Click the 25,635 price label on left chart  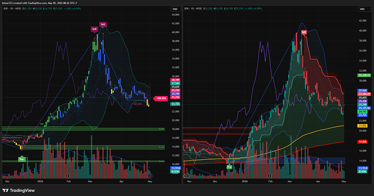click(175, 87)
